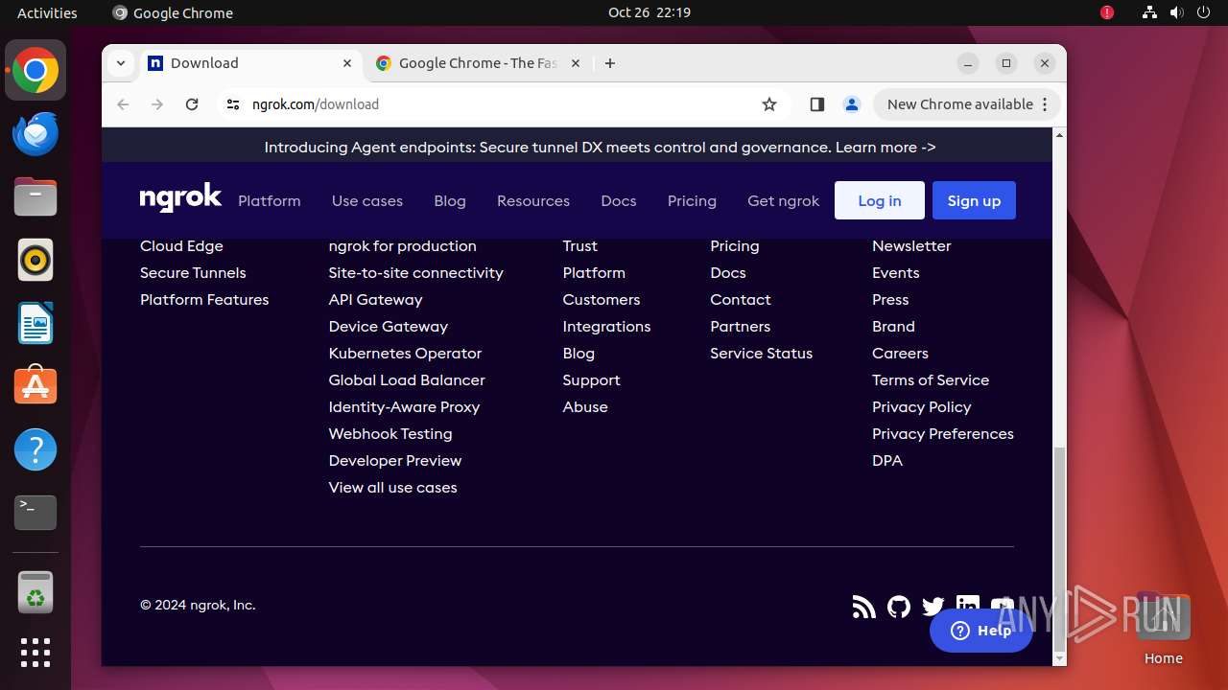The image size is (1228, 690).
Task: Open the DPA footer link
Action: (887, 460)
